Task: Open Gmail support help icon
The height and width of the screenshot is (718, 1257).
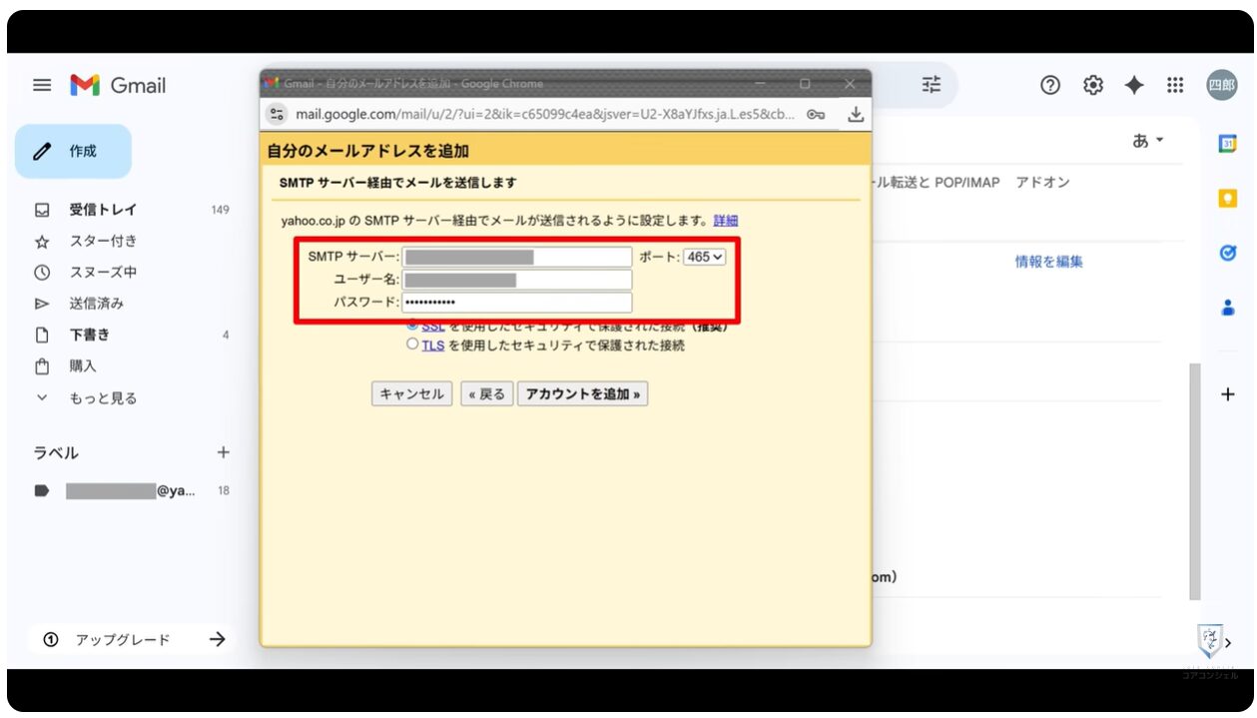Action: pyautogui.click(x=1049, y=86)
